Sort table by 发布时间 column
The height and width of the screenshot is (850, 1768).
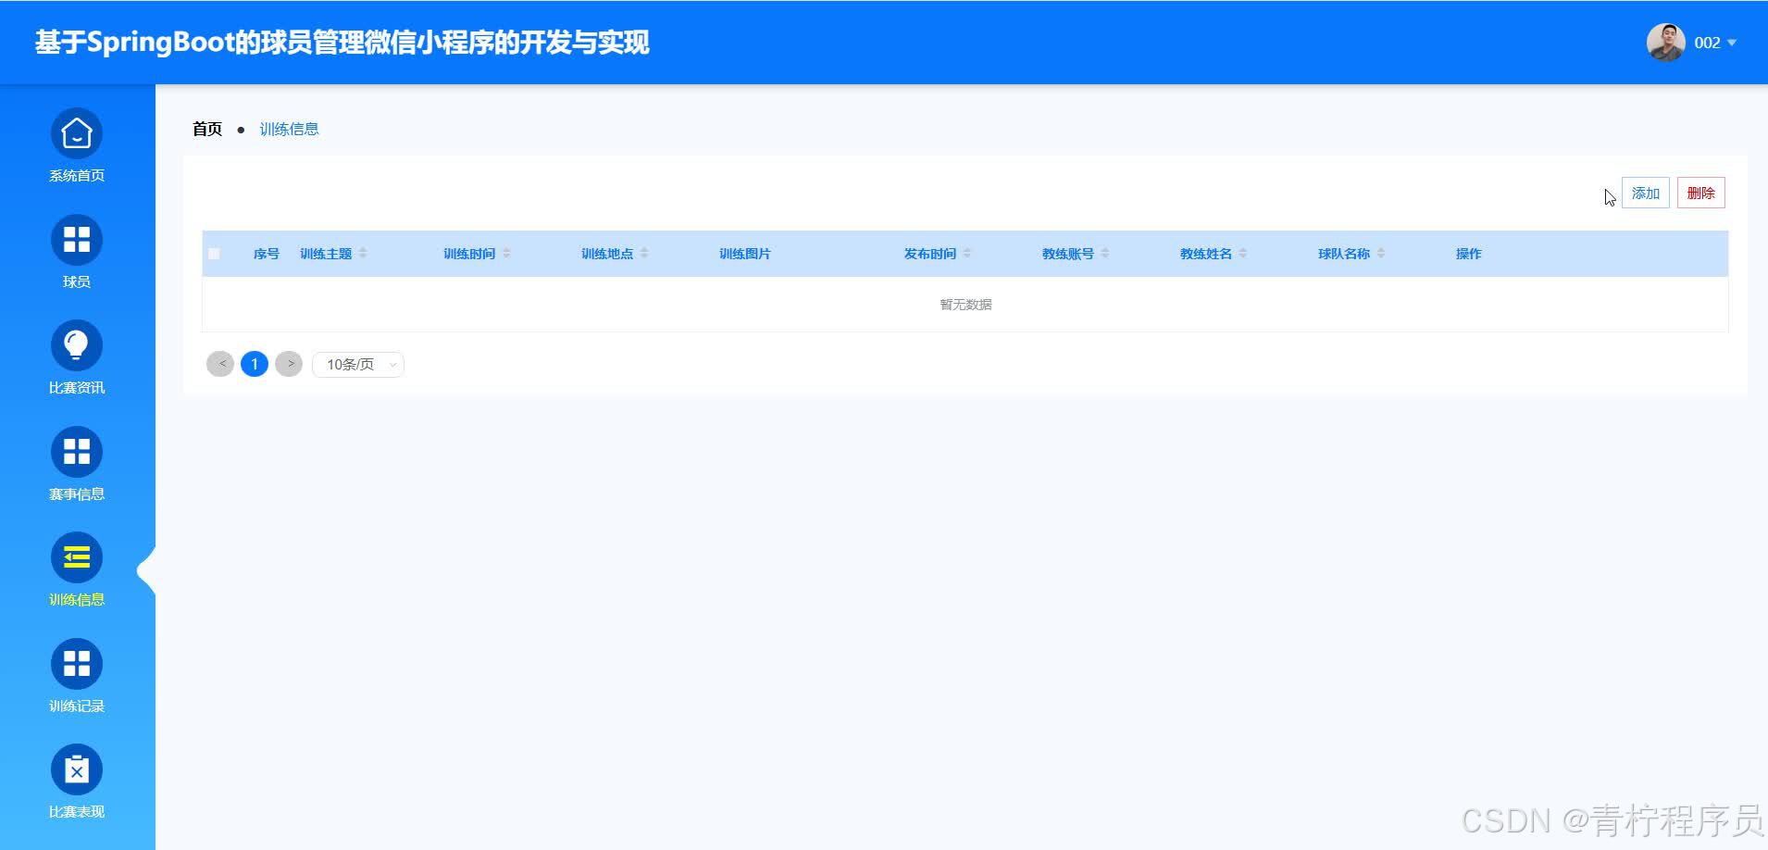pyautogui.click(x=966, y=254)
